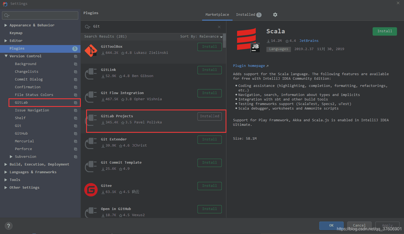Install the Git Flow Integration plugin
The height and width of the screenshot is (234, 404).
[x=210, y=93]
